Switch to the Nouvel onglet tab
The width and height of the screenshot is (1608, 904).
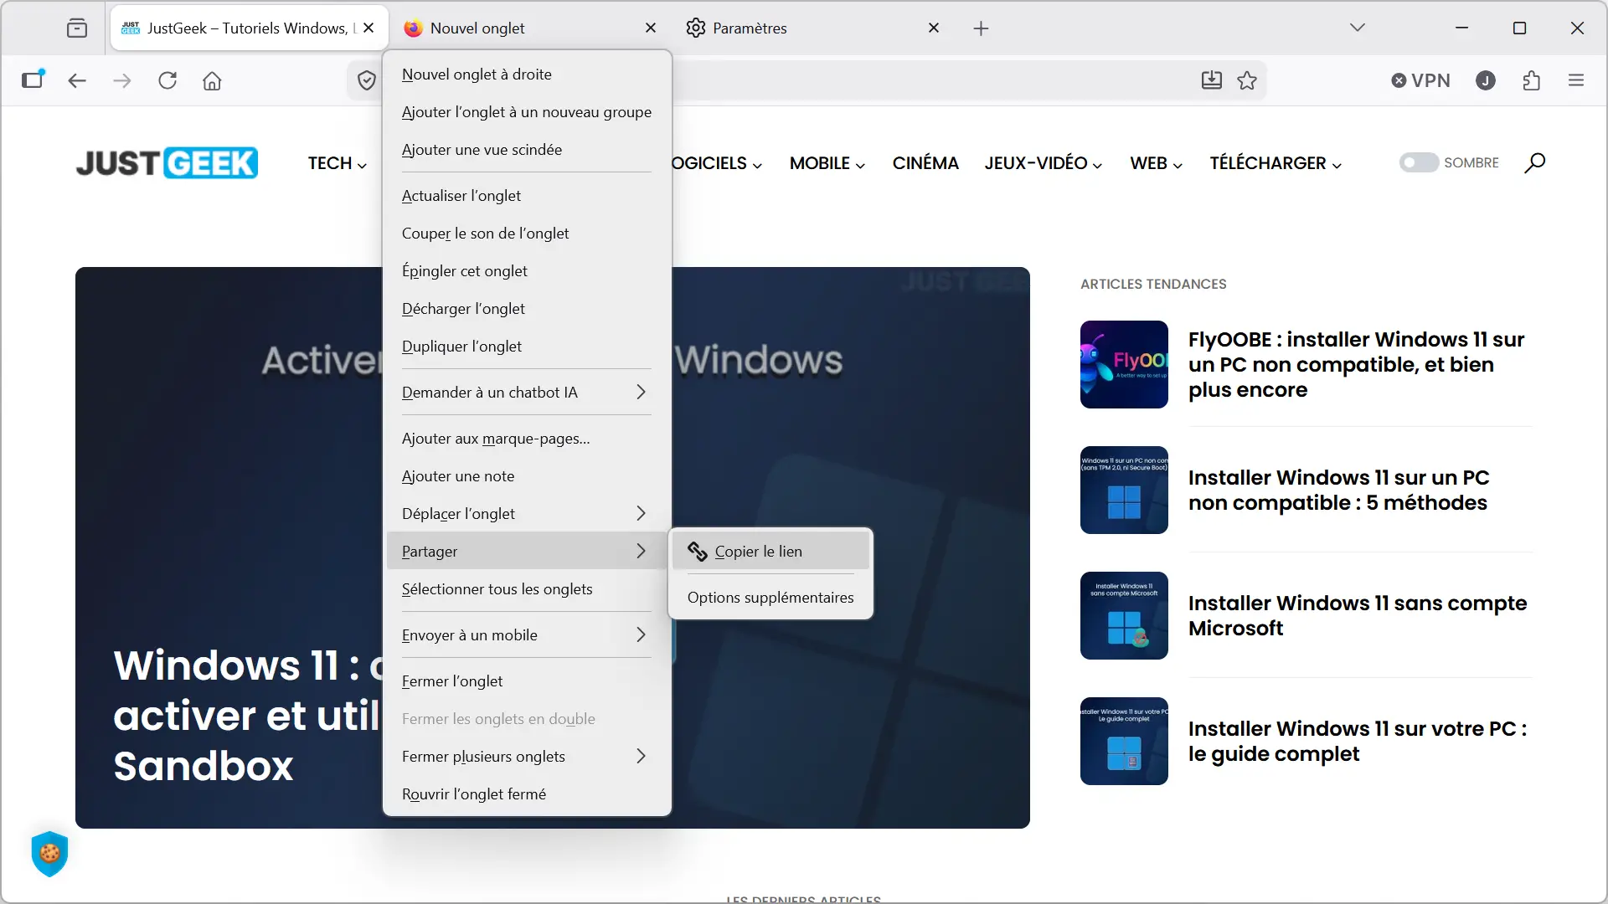pyautogui.click(x=530, y=28)
